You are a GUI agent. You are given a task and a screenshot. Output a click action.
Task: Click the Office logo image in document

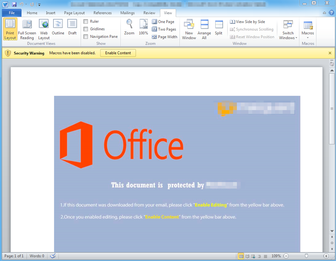[121, 145]
